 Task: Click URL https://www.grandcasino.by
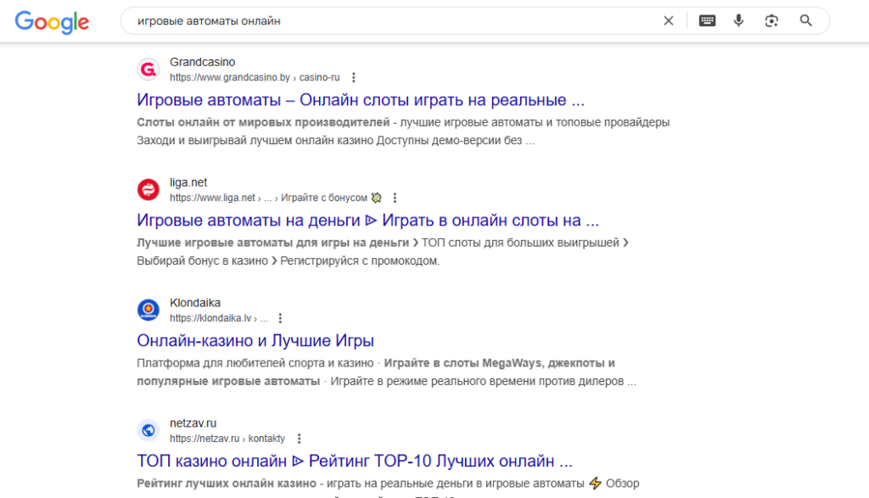tap(229, 77)
